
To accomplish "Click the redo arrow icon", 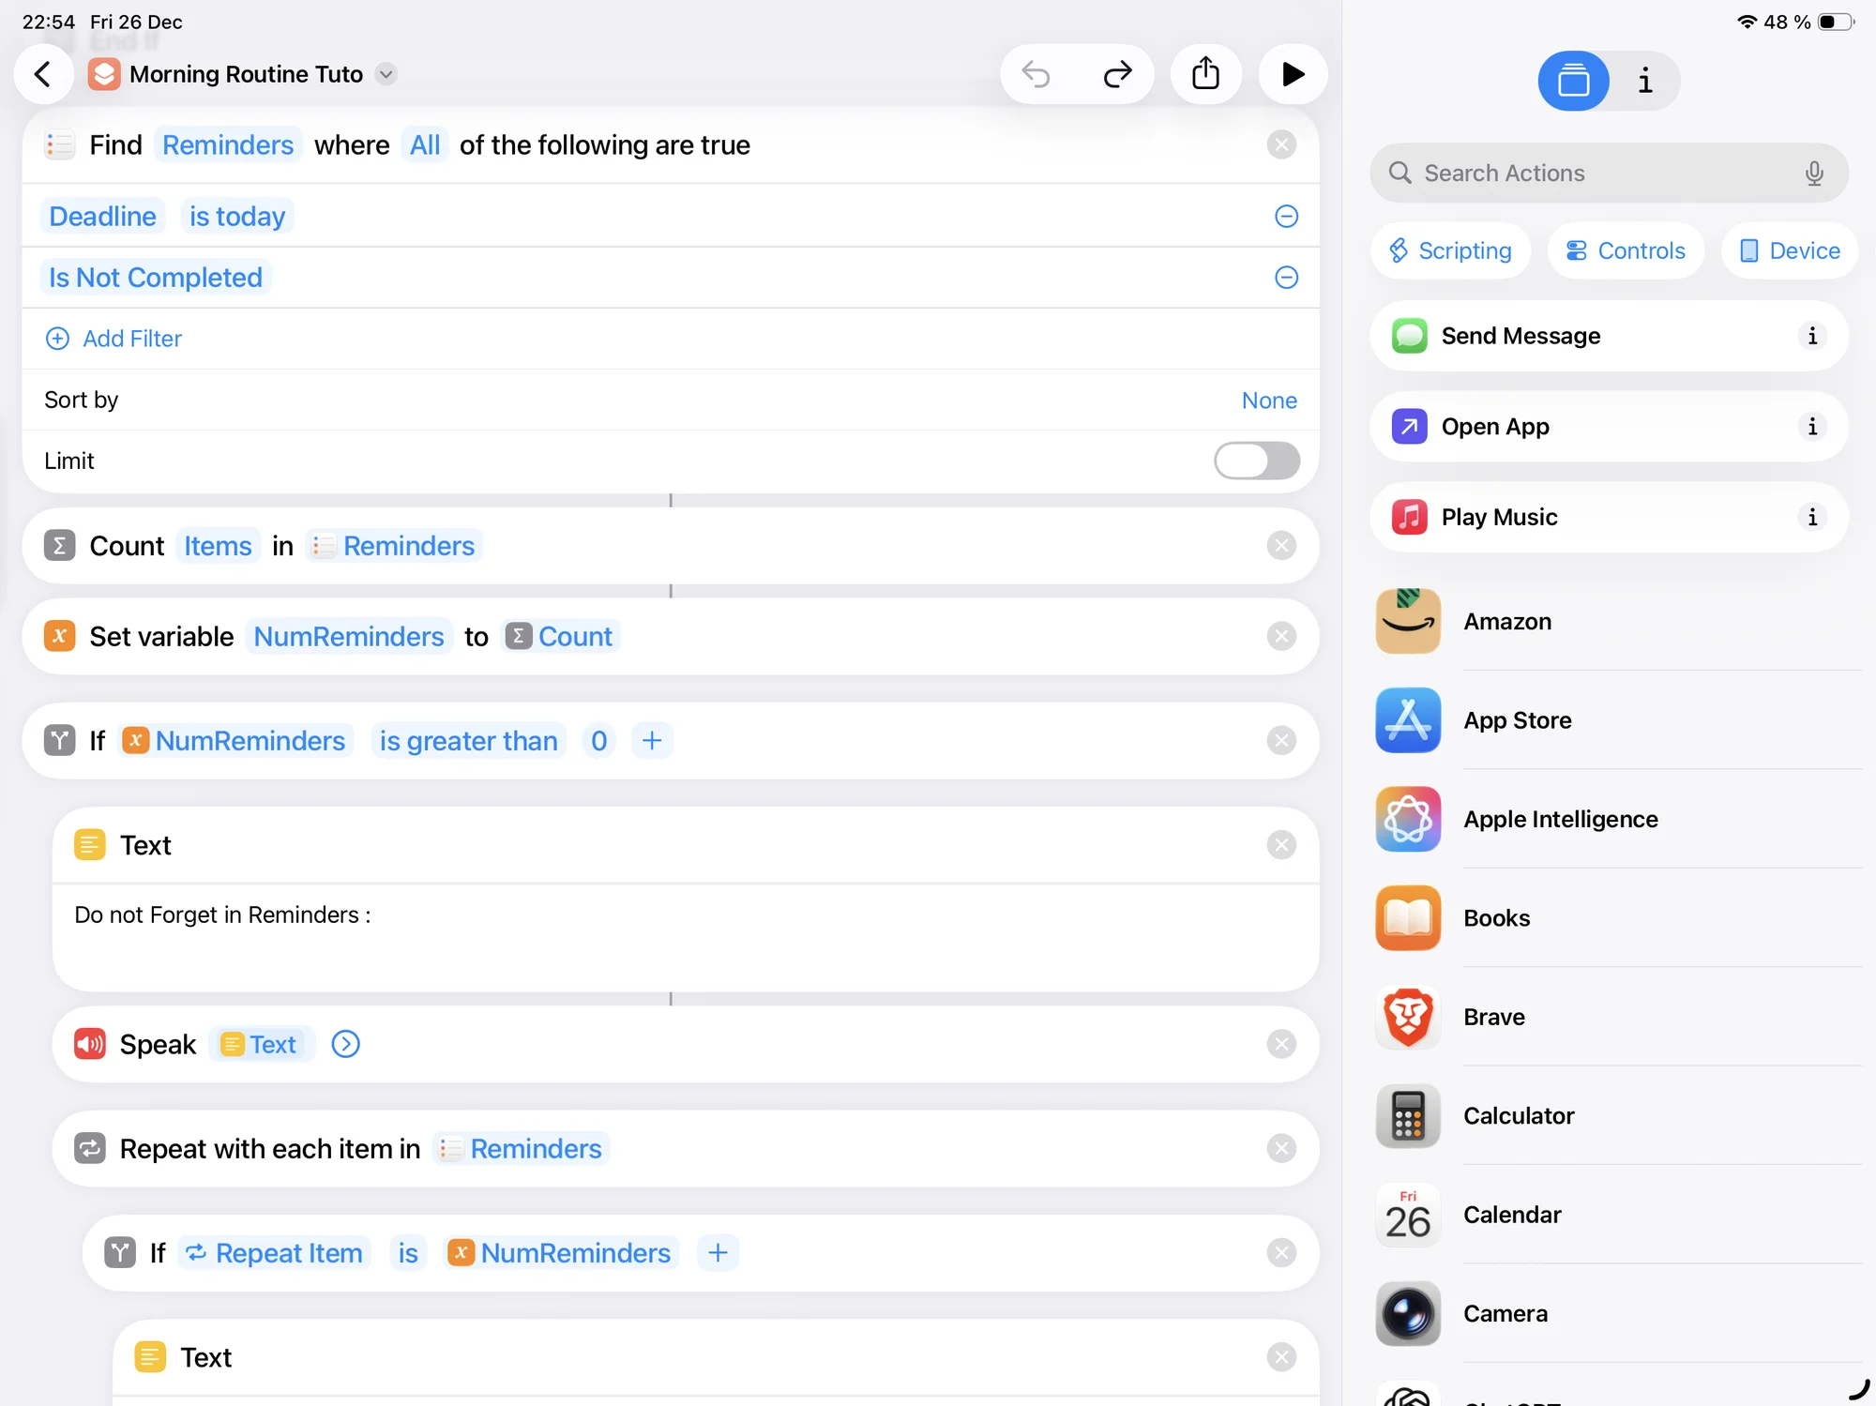I will coord(1117,74).
